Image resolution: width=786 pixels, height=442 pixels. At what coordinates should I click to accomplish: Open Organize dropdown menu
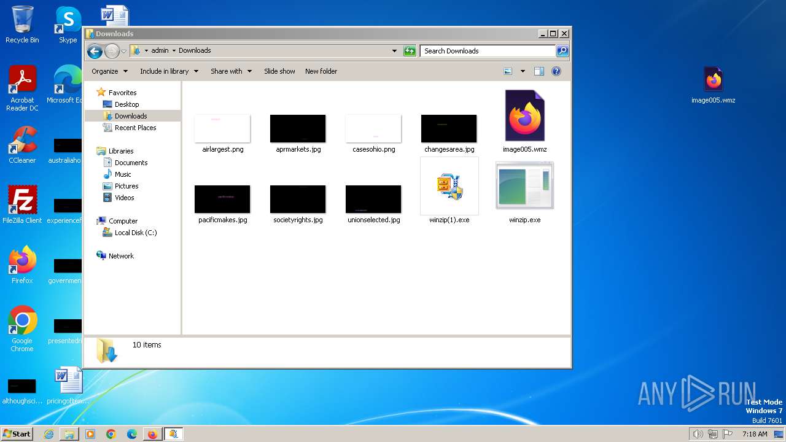click(109, 71)
